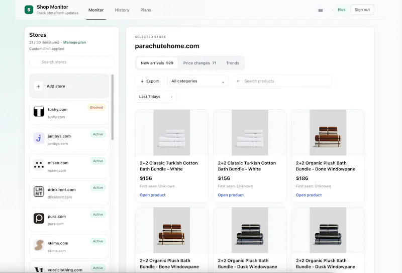Click the Search products input field
This screenshot has height=273, width=402.
tap(282, 81)
